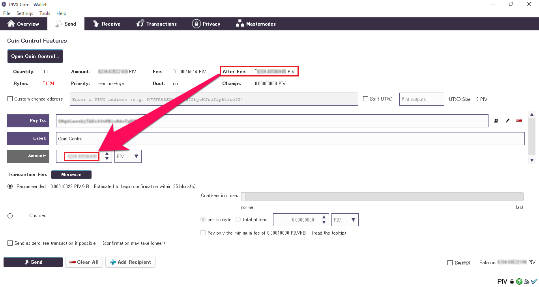The image size is (539, 287).
Task: Open the Settings menu
Action: [x=25, y=13]
